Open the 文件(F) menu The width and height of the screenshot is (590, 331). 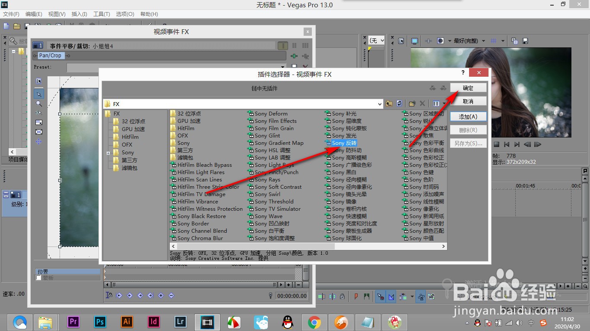point(11,14)
